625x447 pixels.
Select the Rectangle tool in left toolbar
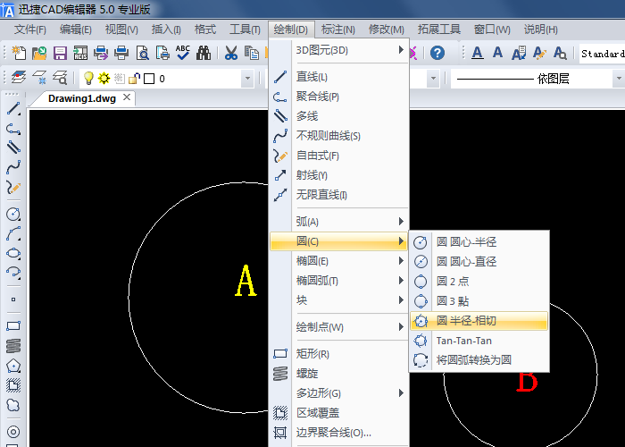point(13,326)
